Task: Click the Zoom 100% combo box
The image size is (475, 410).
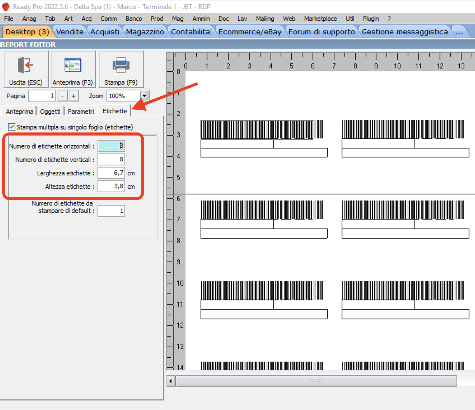Action: pos(127,96)
